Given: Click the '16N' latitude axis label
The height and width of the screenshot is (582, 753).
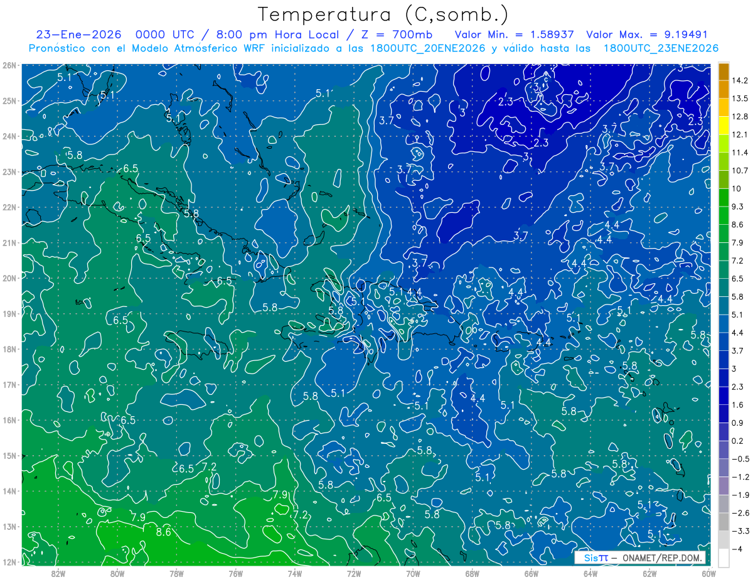Looking at the screenshot, I should 9,420.
